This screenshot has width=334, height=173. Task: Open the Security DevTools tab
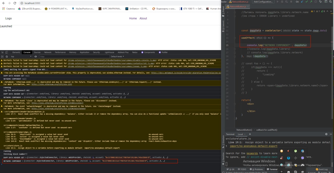pyautogui.click(x=97, y=52)
